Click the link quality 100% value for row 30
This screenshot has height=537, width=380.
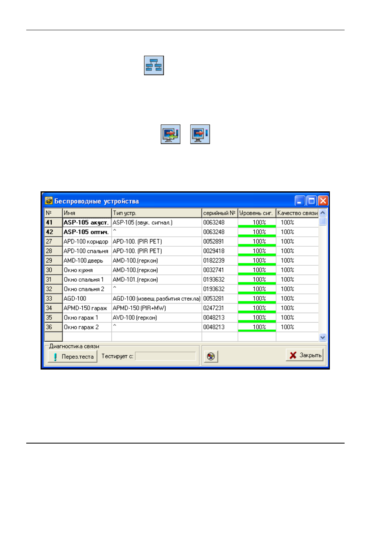[x=297, y=270]
